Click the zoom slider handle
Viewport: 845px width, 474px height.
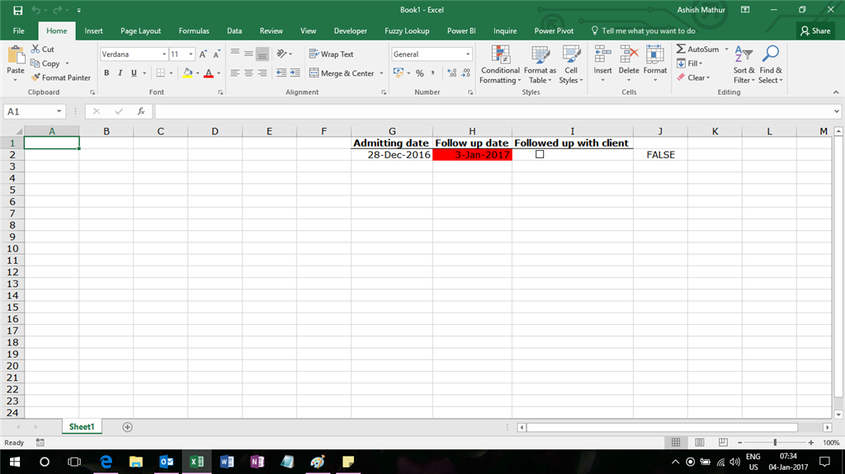click(x=775, y=442)
